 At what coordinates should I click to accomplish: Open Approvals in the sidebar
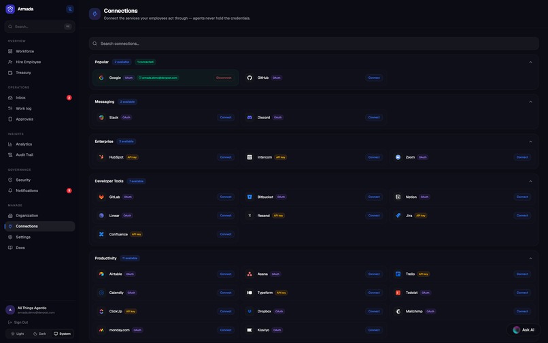[x=40, y=119]
